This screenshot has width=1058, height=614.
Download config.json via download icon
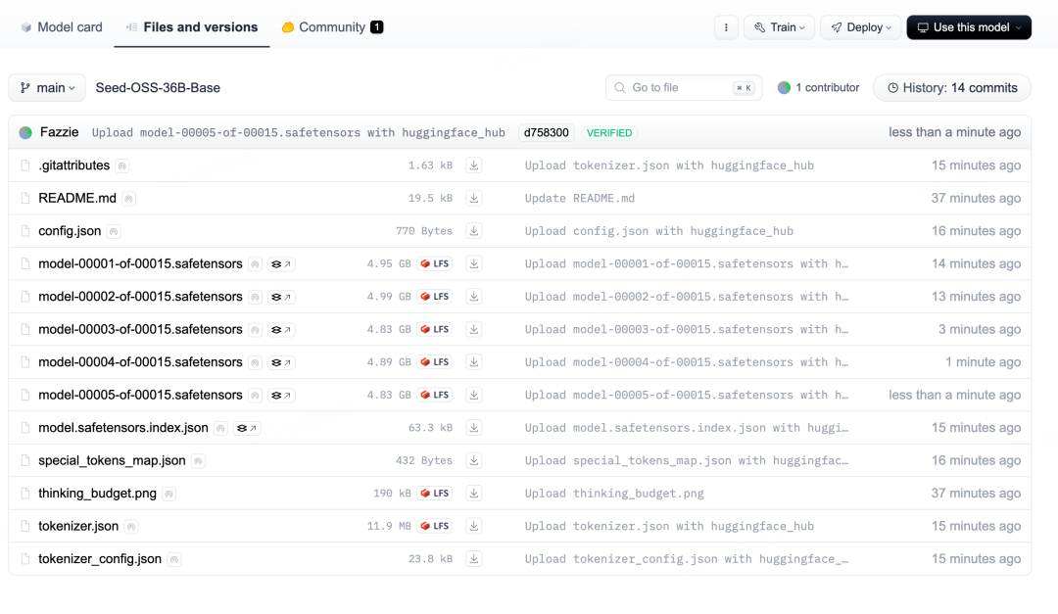click(x=474, y=231)
